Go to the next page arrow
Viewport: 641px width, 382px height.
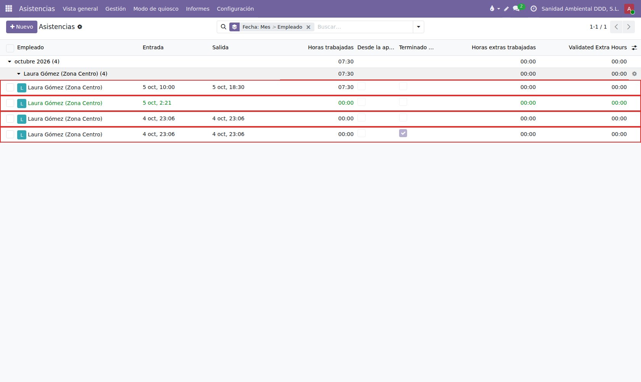tap(629, 27)
